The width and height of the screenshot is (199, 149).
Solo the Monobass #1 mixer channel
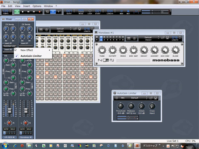coord(29,129)
